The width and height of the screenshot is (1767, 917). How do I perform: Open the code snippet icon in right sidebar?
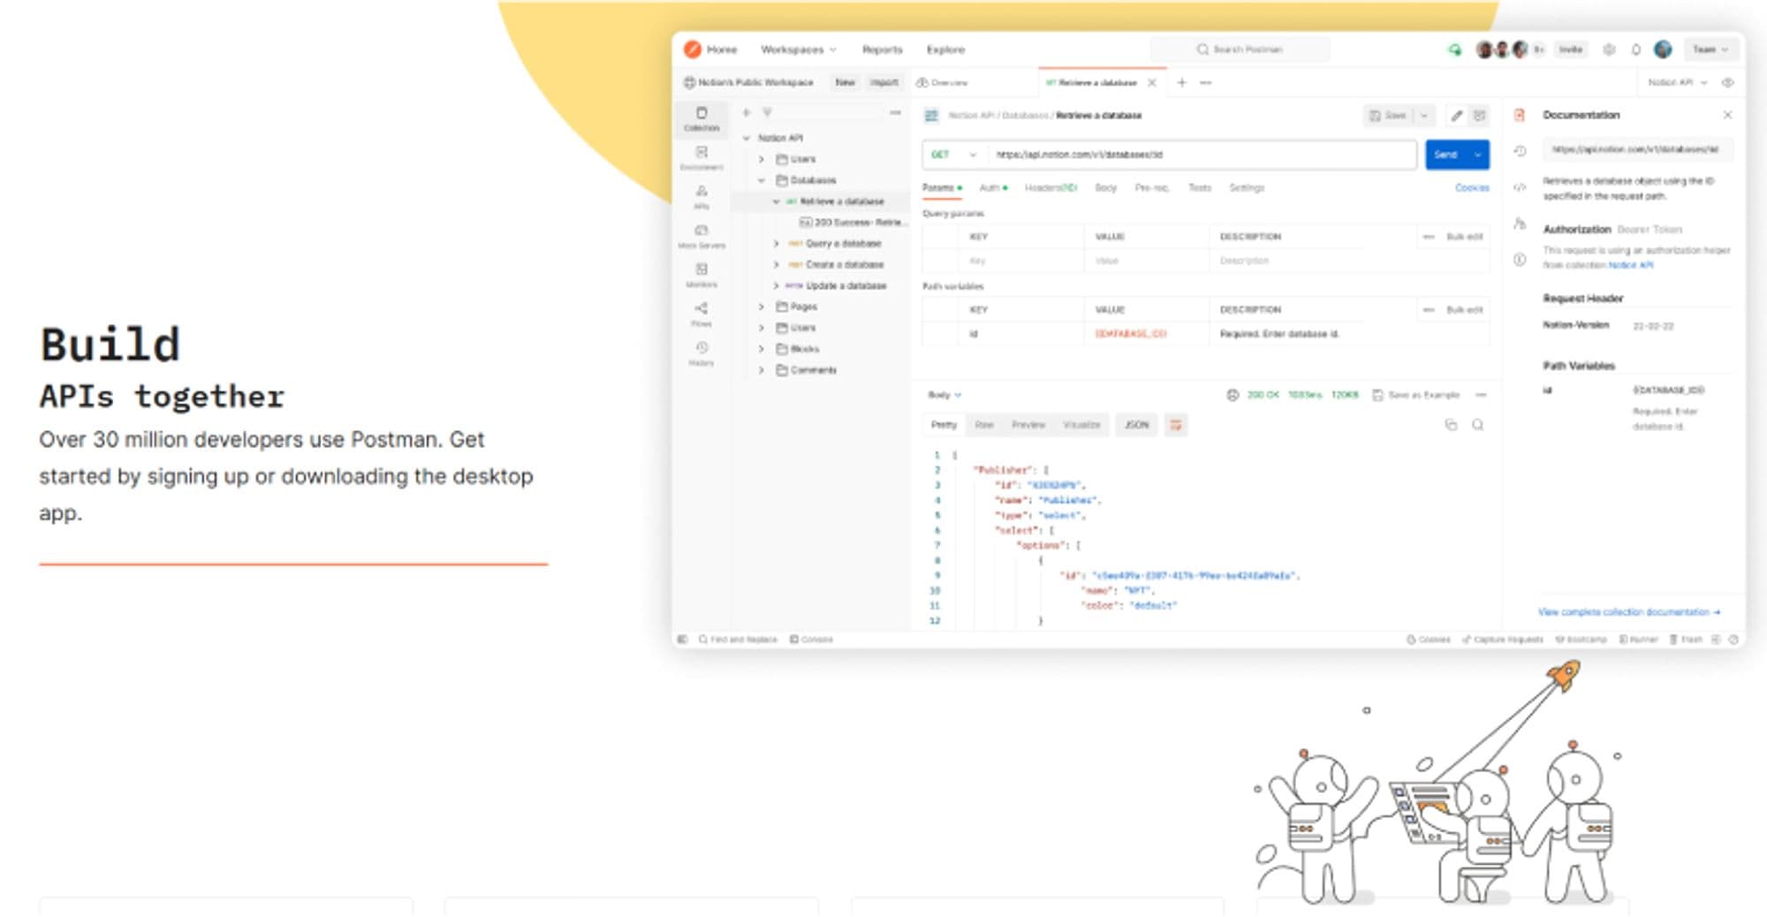pos(1520,187)
